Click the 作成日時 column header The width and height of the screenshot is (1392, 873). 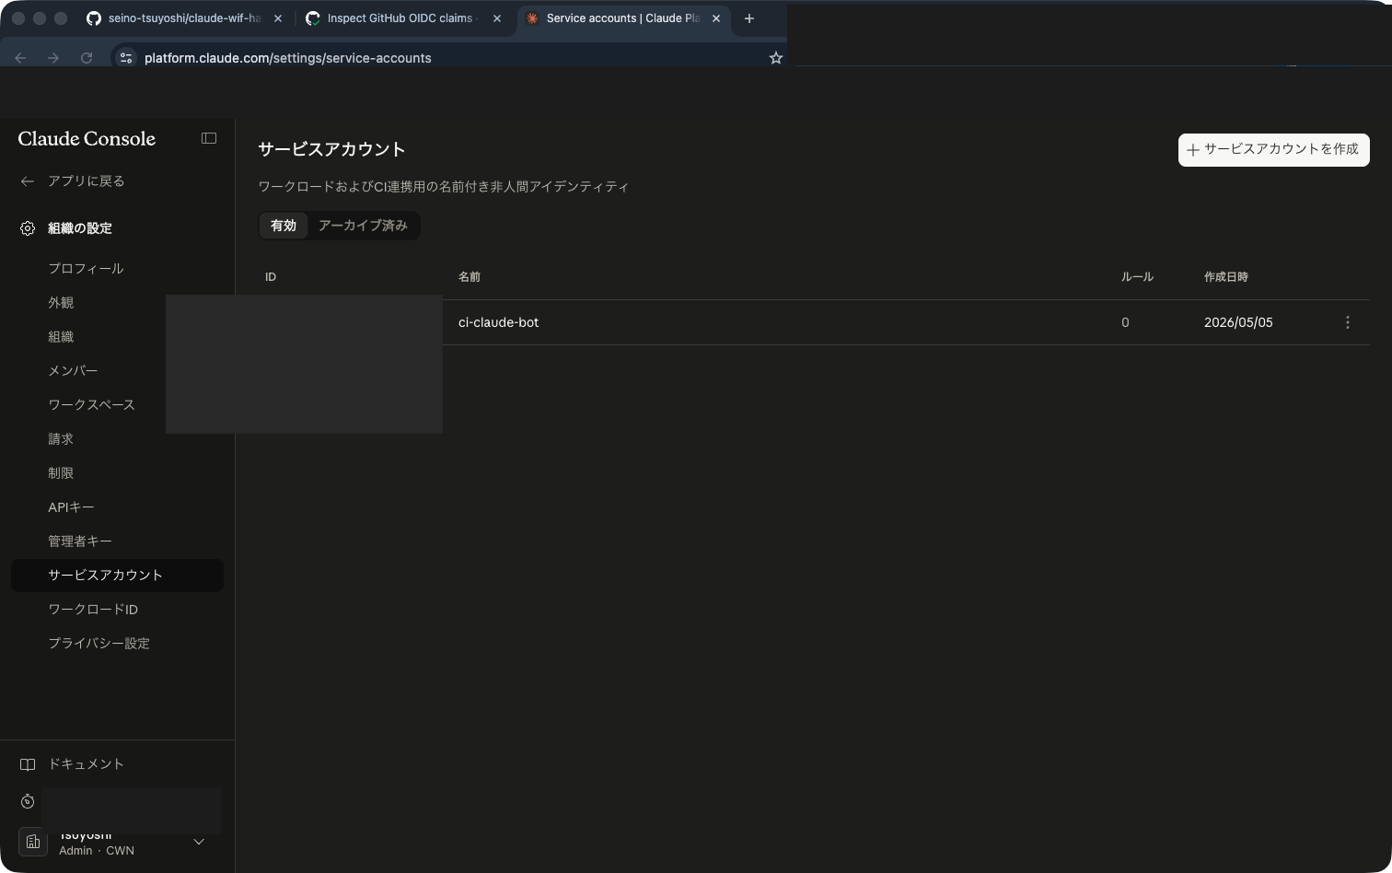point(1226,277)
